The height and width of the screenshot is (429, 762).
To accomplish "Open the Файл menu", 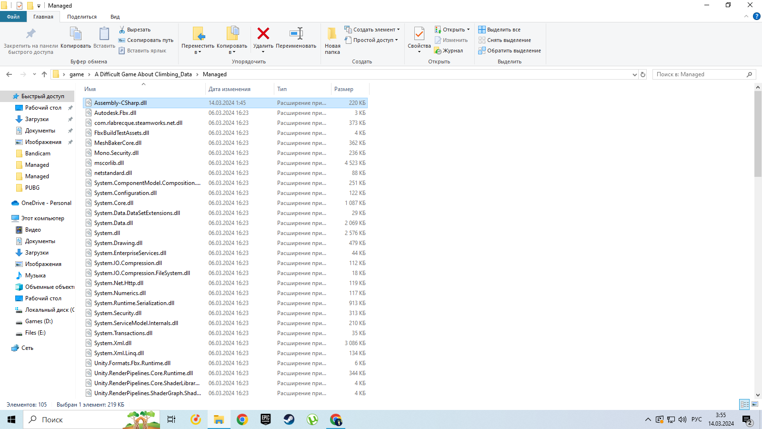I will click(13, 17).
